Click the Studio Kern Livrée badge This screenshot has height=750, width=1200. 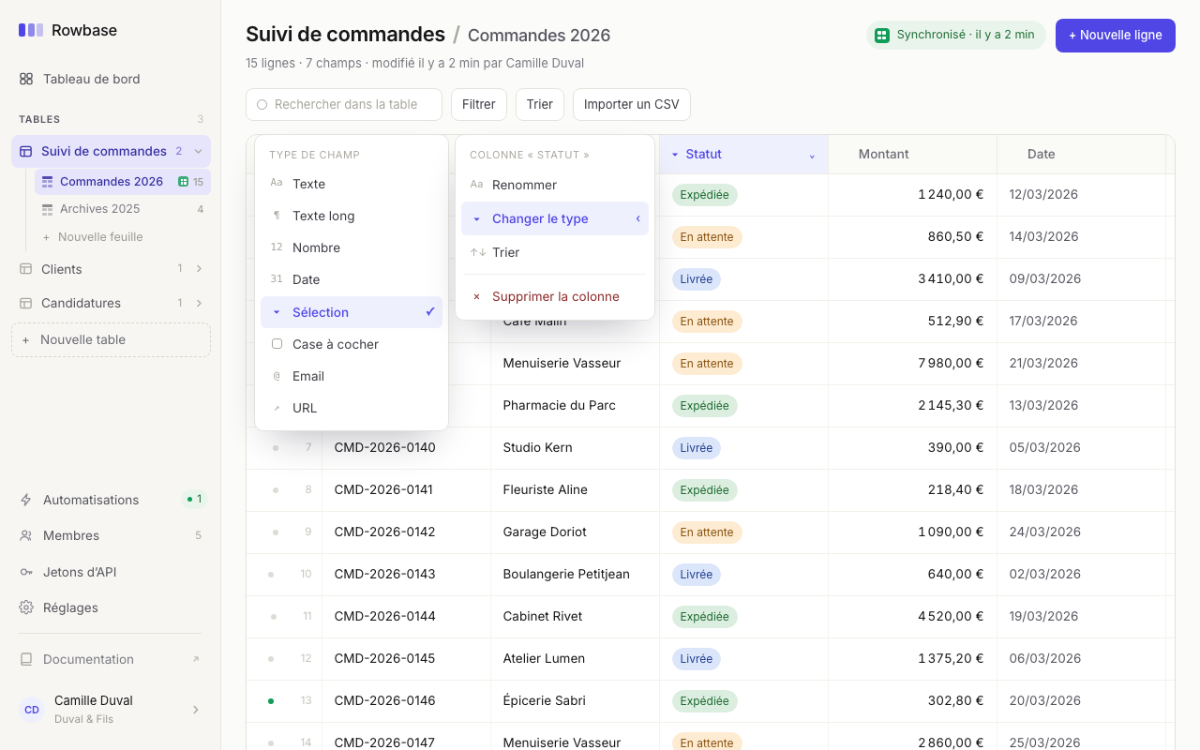click(697, 448)
